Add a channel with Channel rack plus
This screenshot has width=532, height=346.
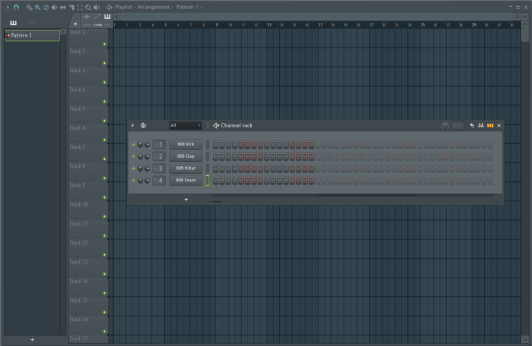point(186,199)
